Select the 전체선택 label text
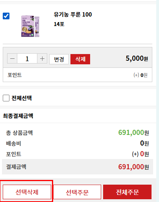 [x=22, y=98]
